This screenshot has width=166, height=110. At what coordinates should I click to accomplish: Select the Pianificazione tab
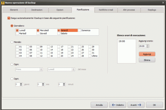click(x=83, y=10)
